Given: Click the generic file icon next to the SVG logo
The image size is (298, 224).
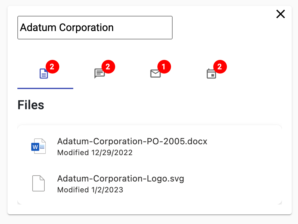Looking at the screenshot, I should [x=38, y=183].
